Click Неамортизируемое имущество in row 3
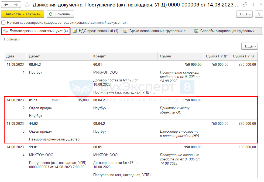The image size is (264, 182). tap(54, 139)
